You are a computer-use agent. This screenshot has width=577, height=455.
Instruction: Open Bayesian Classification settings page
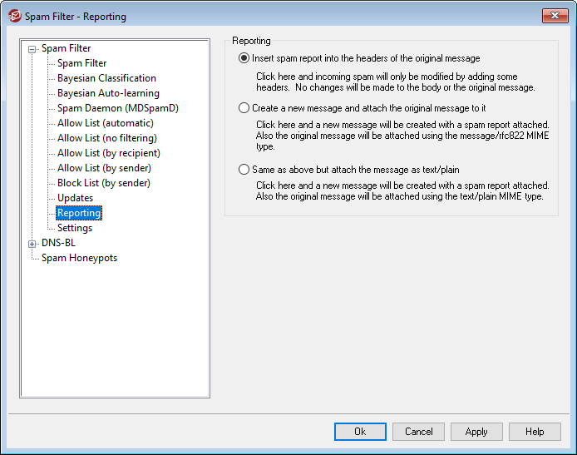(106, 78)
